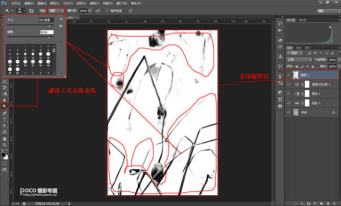This screenshot has width=341, height=206.
Task: Hide the 背景 layer
Action: [x=288, y=112]
